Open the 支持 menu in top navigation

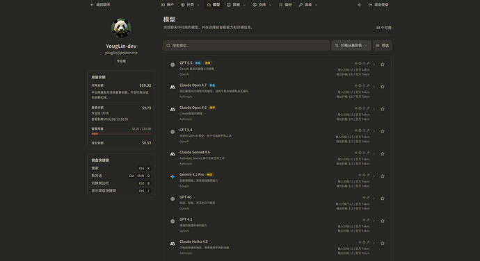(262, 5)
